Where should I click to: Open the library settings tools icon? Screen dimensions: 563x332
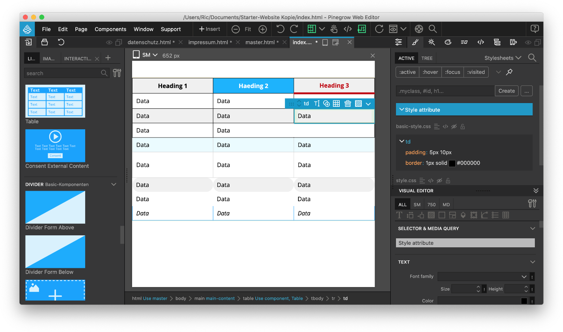(x=117, y=73)
